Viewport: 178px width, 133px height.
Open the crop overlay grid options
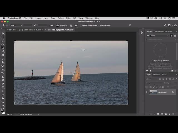(71, 25)
